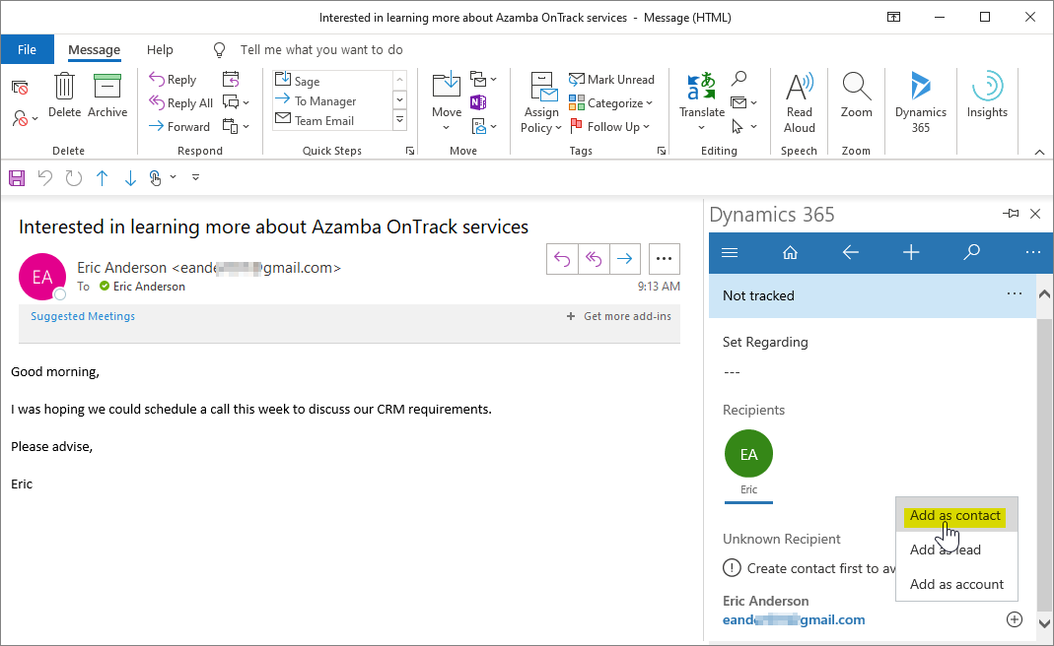Viewport: 1054px width, 646px height.
Task: Click Reply All in the Respond group
Action: tap(180, 102)
